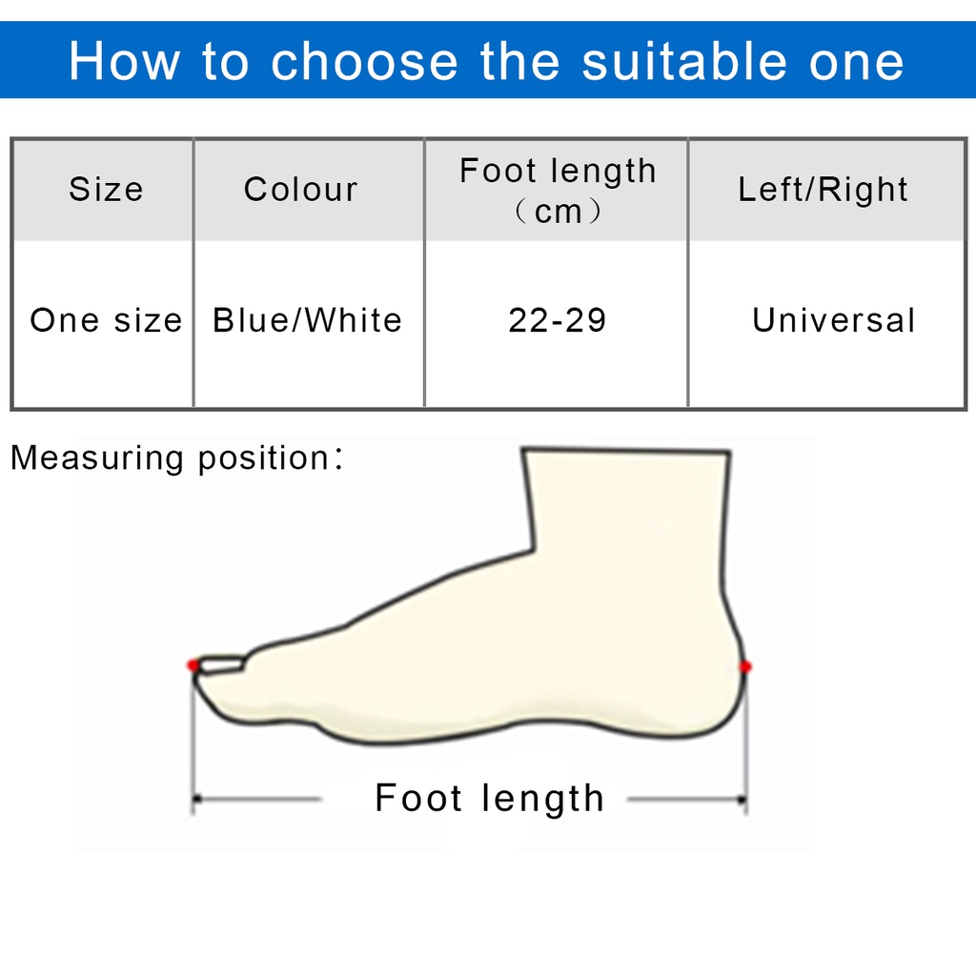Viewport: 976px width, 976px height.
Task: Click the "Foot length (cm)" column header
Action: click(x=558, y=190)
